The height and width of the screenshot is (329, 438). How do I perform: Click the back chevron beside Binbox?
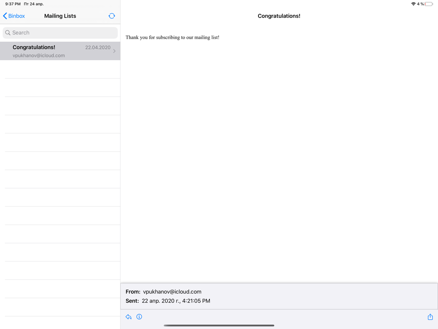click(x=5, y=16)
